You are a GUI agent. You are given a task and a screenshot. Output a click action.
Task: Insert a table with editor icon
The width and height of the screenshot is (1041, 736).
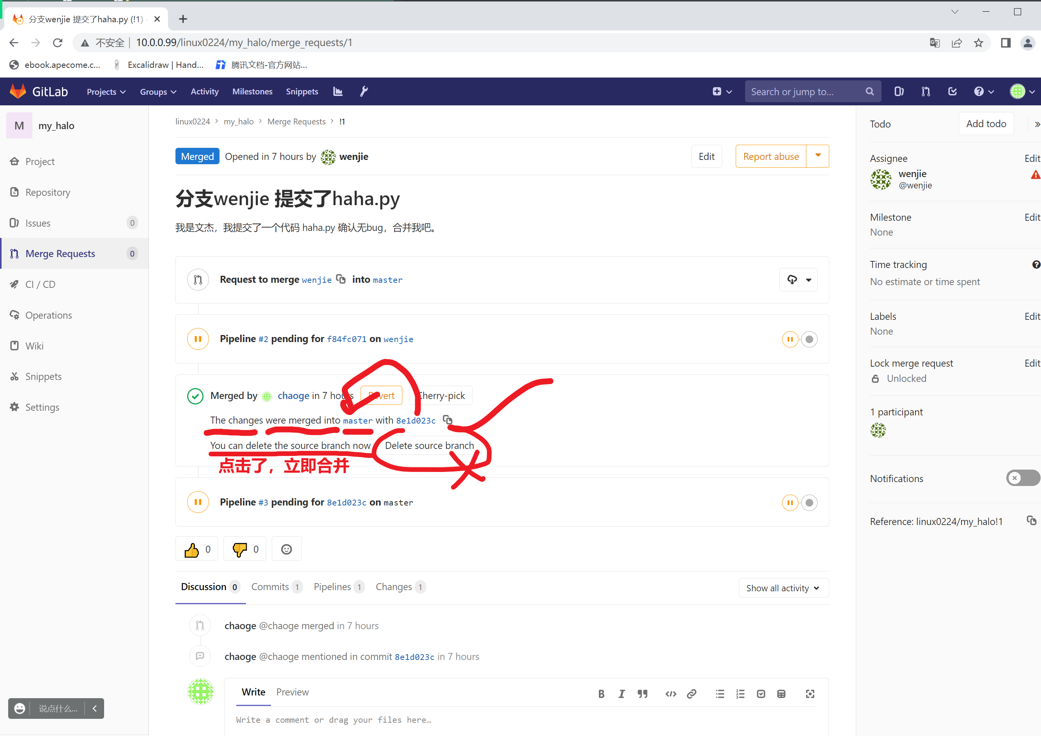click(x=781, y=694)
